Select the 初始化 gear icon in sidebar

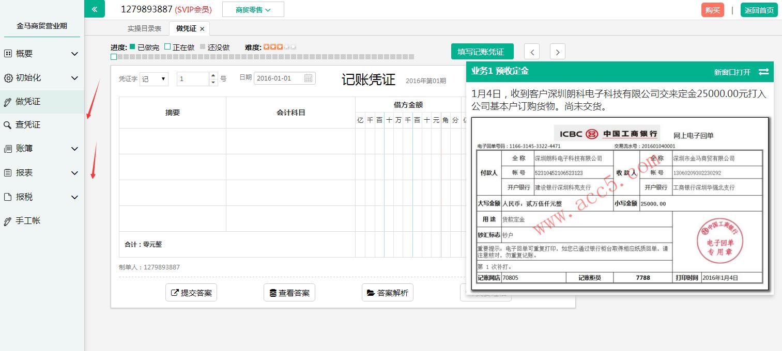pos(9,78)
